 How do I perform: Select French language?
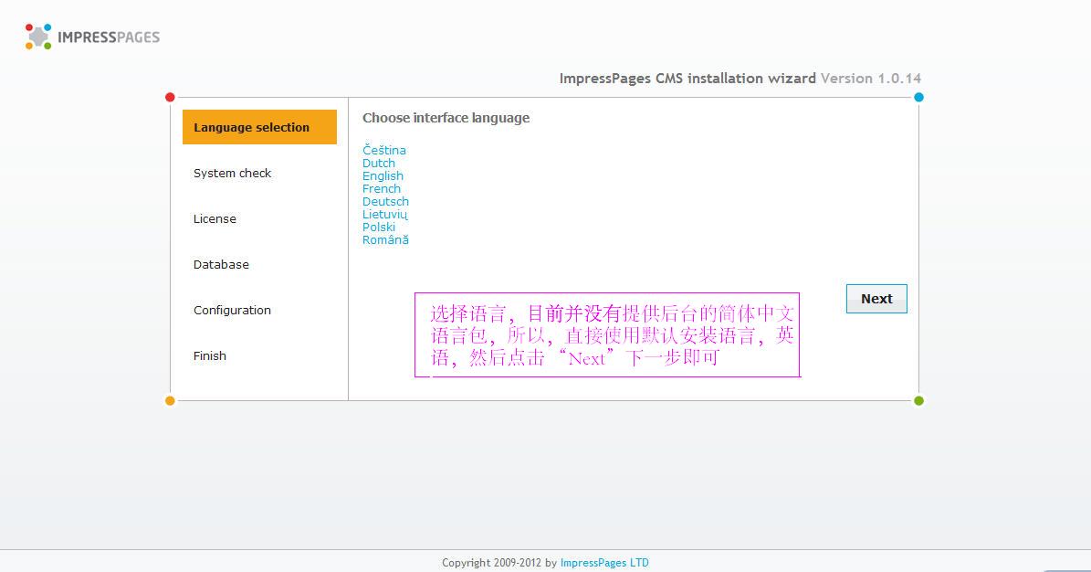(x=382, y=188)
